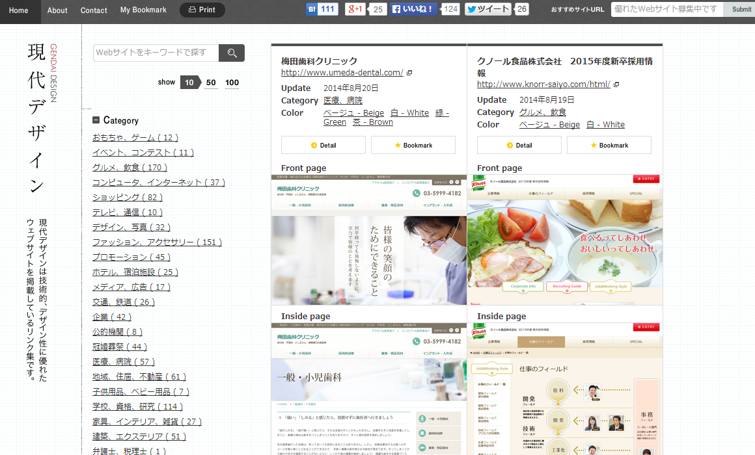Image resolution: width=755 pixels, height=455 pixels.
Task: Click Facebook like count 124
Action: coord(450,9)
